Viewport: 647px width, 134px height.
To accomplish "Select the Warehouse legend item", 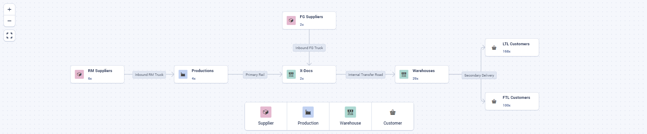I will point(350,116).
